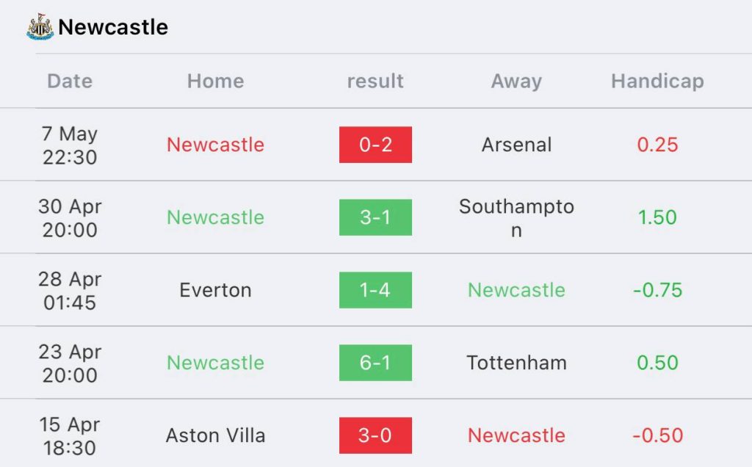Viewport: 752px width, 467px height.
Task: Click the Away column header
Action: [516, 81]
